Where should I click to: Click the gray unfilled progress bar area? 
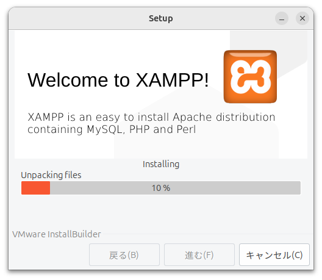(x=175, y=188)
